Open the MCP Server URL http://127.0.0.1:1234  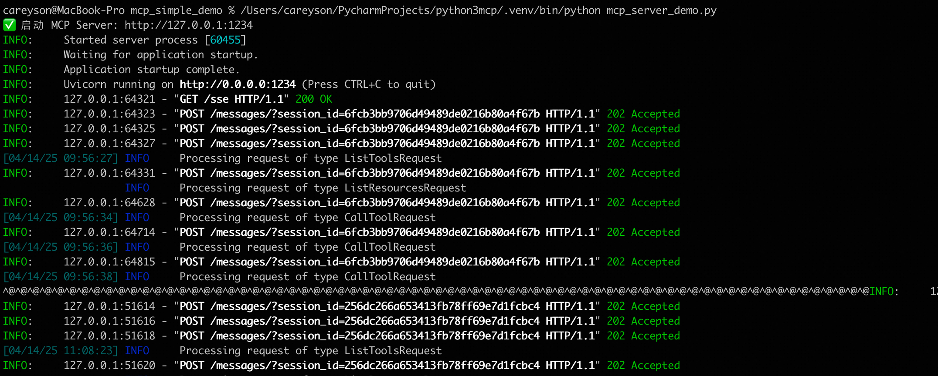pos(188,25)
